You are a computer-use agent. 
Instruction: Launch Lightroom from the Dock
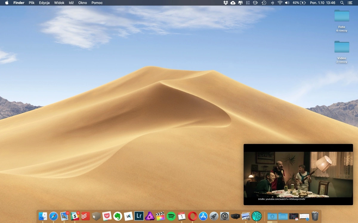pos(139,216)
